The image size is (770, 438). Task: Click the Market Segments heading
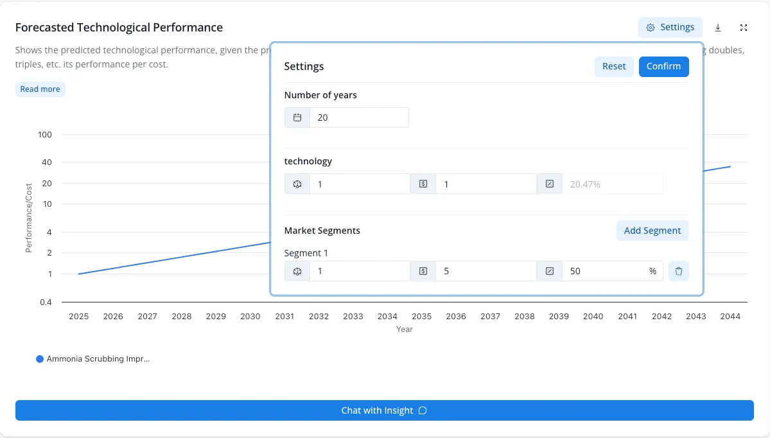click(x=322, y=231)
